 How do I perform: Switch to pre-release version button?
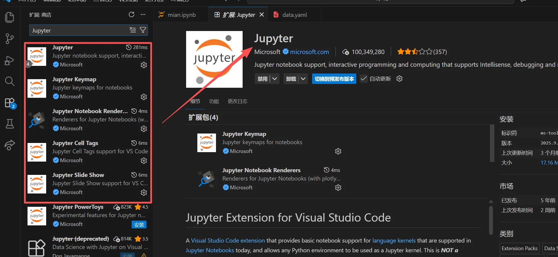[x=334, y=79]
